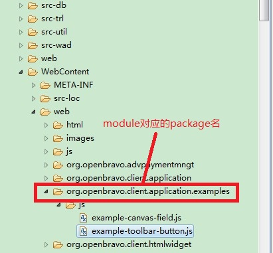Viewport: 273px width, 253px height.
Task: Click the vertical scrollbar thumb
Action: [x=264, y=11]
